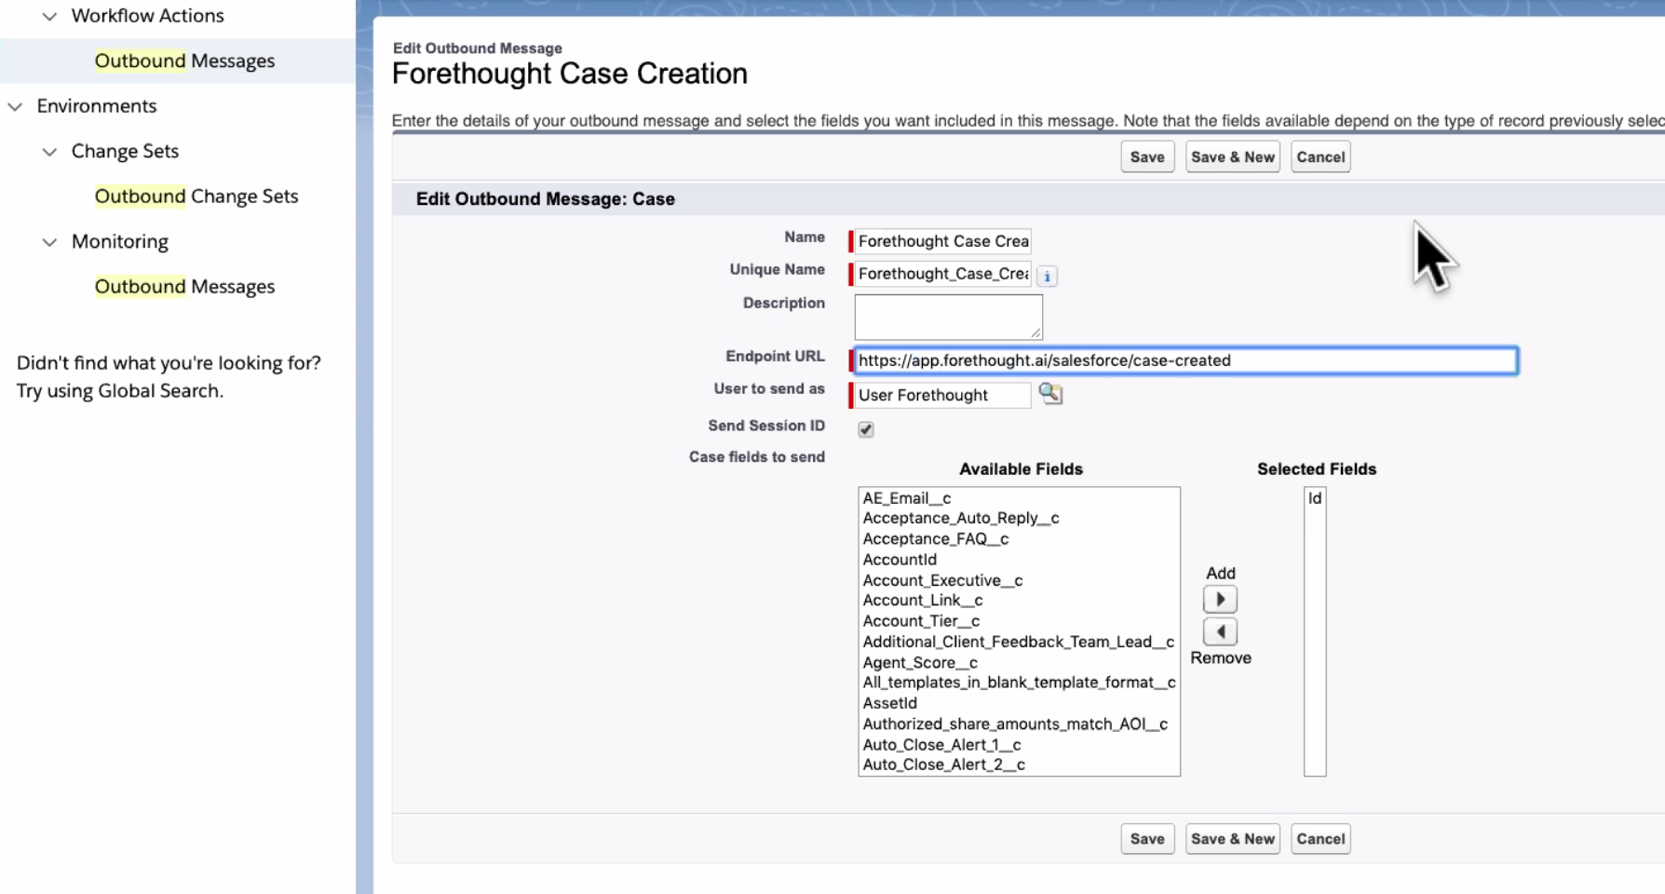Click the bottom Save & New button
Screen dimensions: 1665x894
tap(1233, 838)
